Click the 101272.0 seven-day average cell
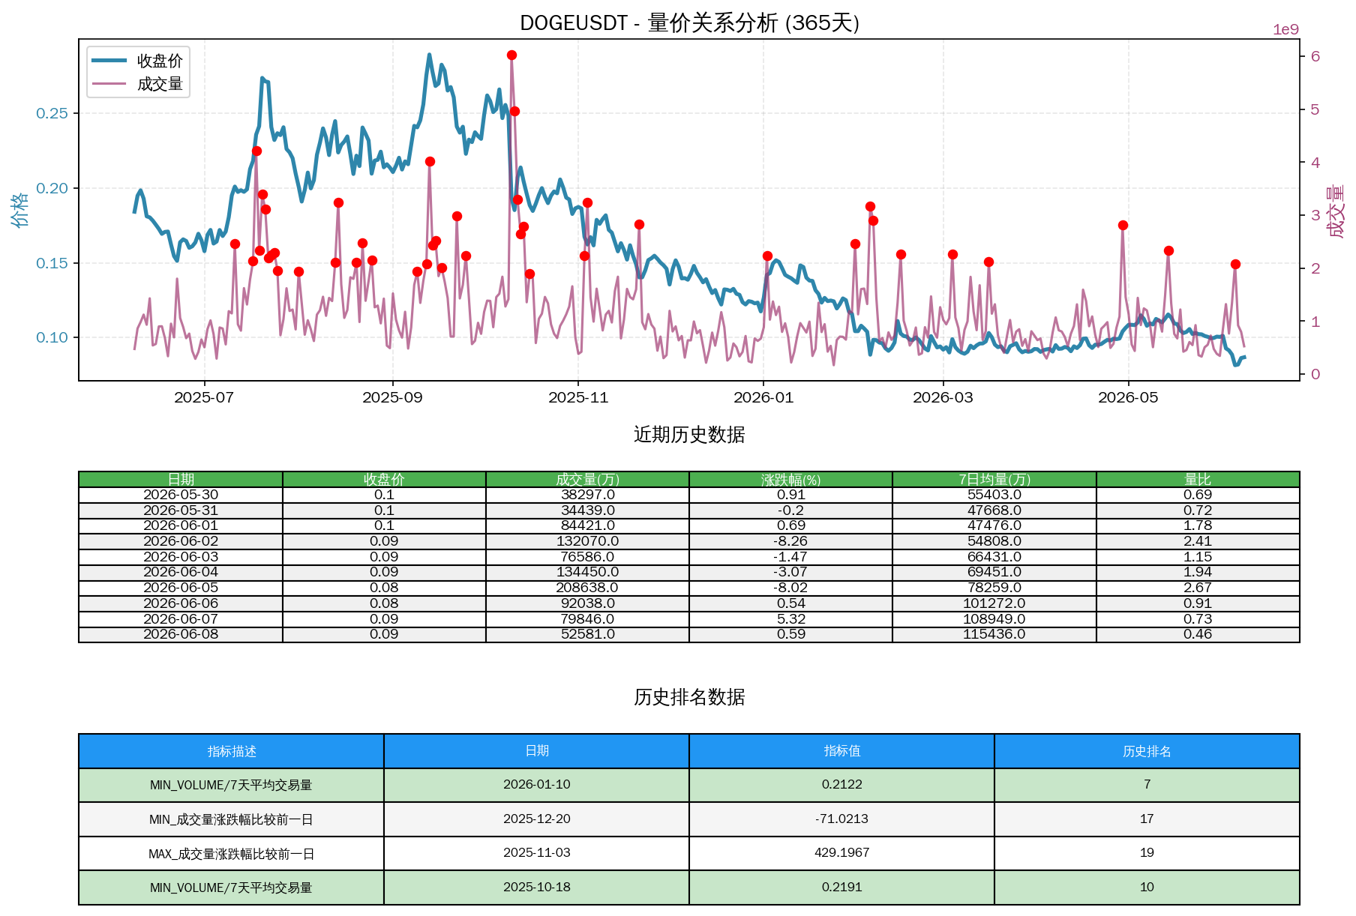Image resolution: width=1356 pixels, height=916 pixels. 994,603
